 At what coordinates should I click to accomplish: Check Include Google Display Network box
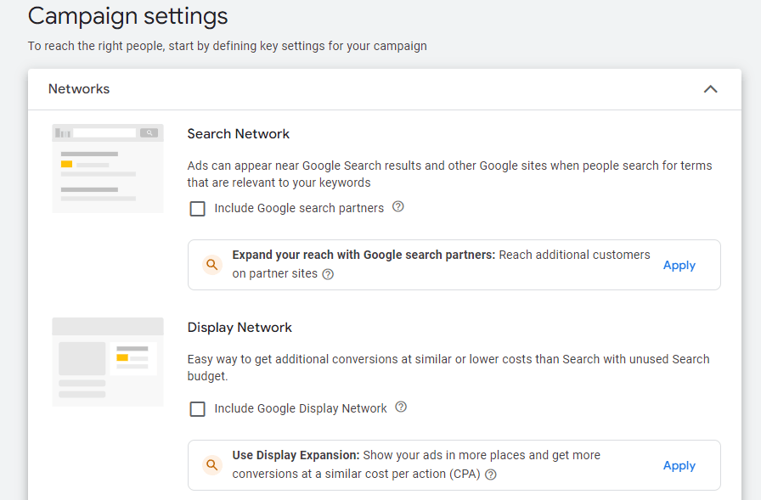click(x=198, y=409)
